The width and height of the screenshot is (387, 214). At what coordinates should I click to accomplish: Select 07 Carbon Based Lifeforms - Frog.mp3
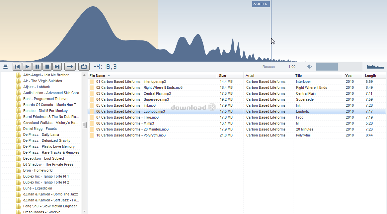(127, 118)
